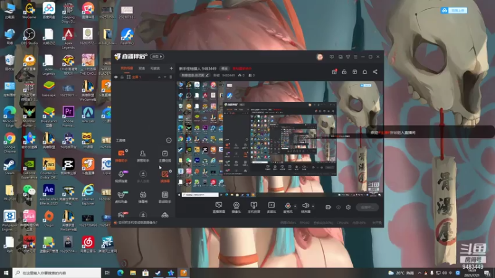Open the user avatar in title bar
This screenshot has width=495, height=278.
click(320, 57)
